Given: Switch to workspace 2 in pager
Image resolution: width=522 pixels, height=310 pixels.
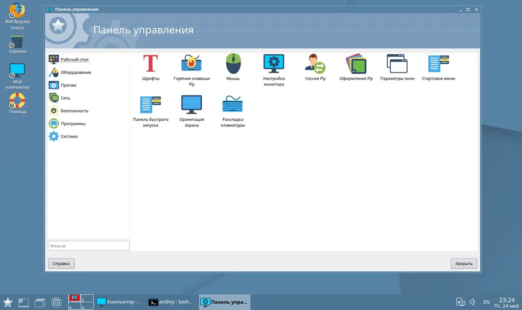Looking at the screenshot, I should (x=87, y=298).
